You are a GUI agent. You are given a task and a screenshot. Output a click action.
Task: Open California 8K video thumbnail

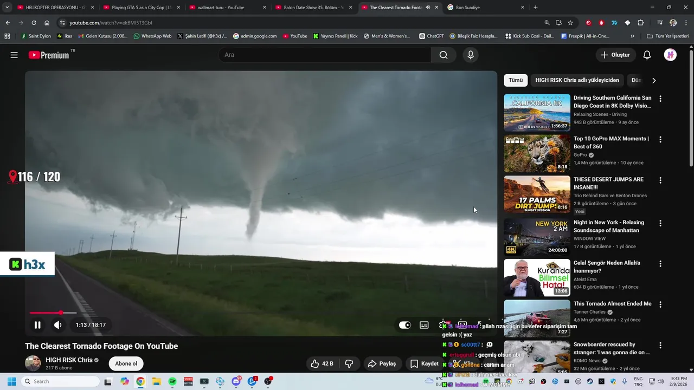537,113
